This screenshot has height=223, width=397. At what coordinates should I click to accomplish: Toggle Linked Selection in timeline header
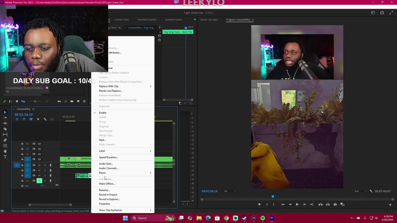(31, 119)
